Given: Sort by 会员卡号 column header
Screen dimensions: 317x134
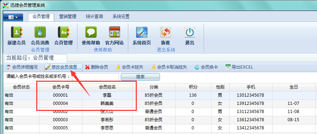Looking at the screenshot, I should [61, 87].
